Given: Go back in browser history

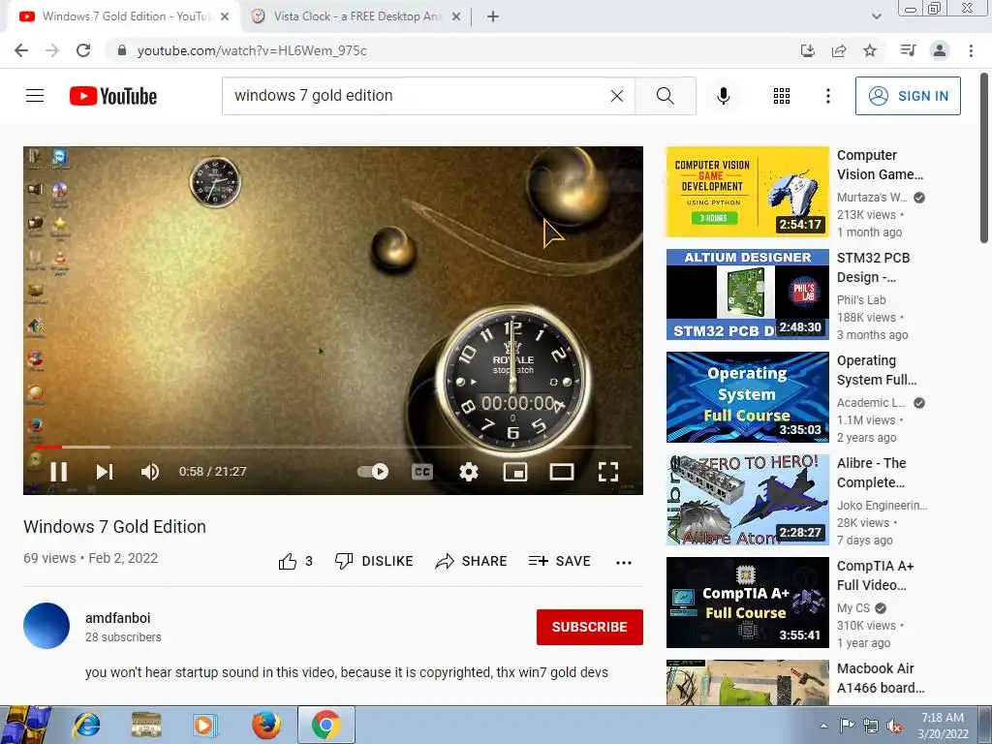Looking at the screenshot, I should (21, 50).
